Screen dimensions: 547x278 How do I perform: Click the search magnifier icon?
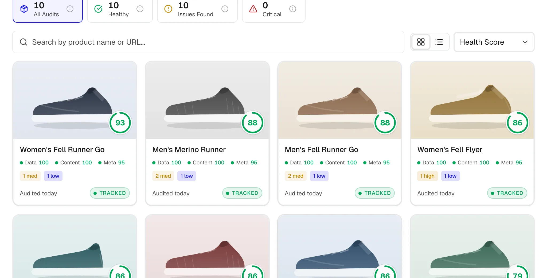(24, 42)
